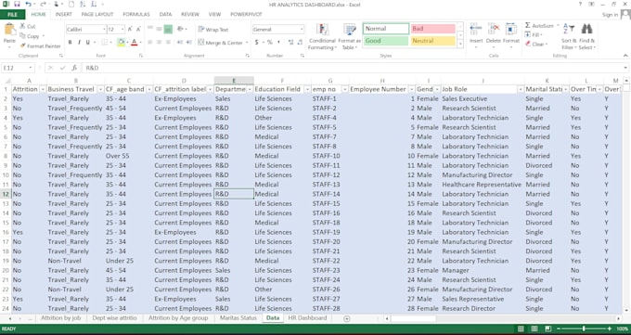Click the Sign in link
Viewport: 631px width, 335px height.
click(x=610, y=15)
